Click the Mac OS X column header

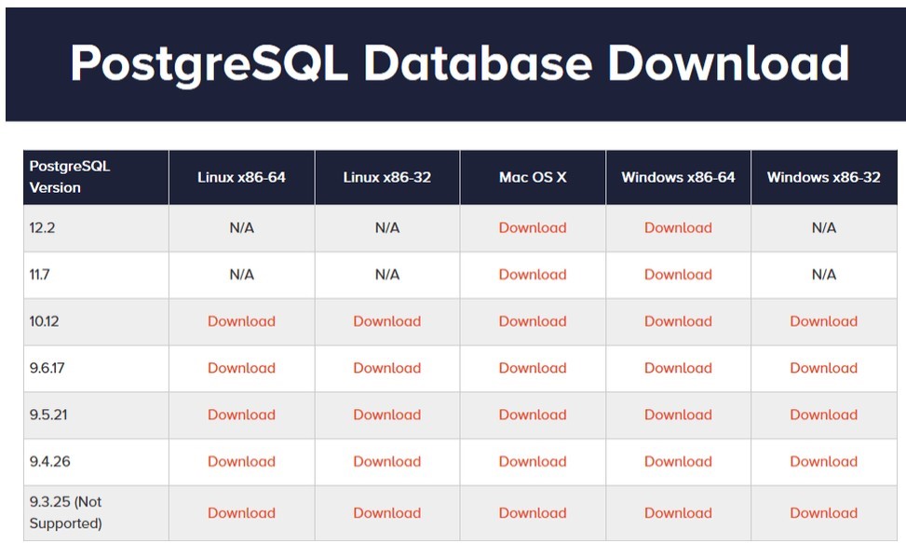pyautogui.click(x=533, y=177)
